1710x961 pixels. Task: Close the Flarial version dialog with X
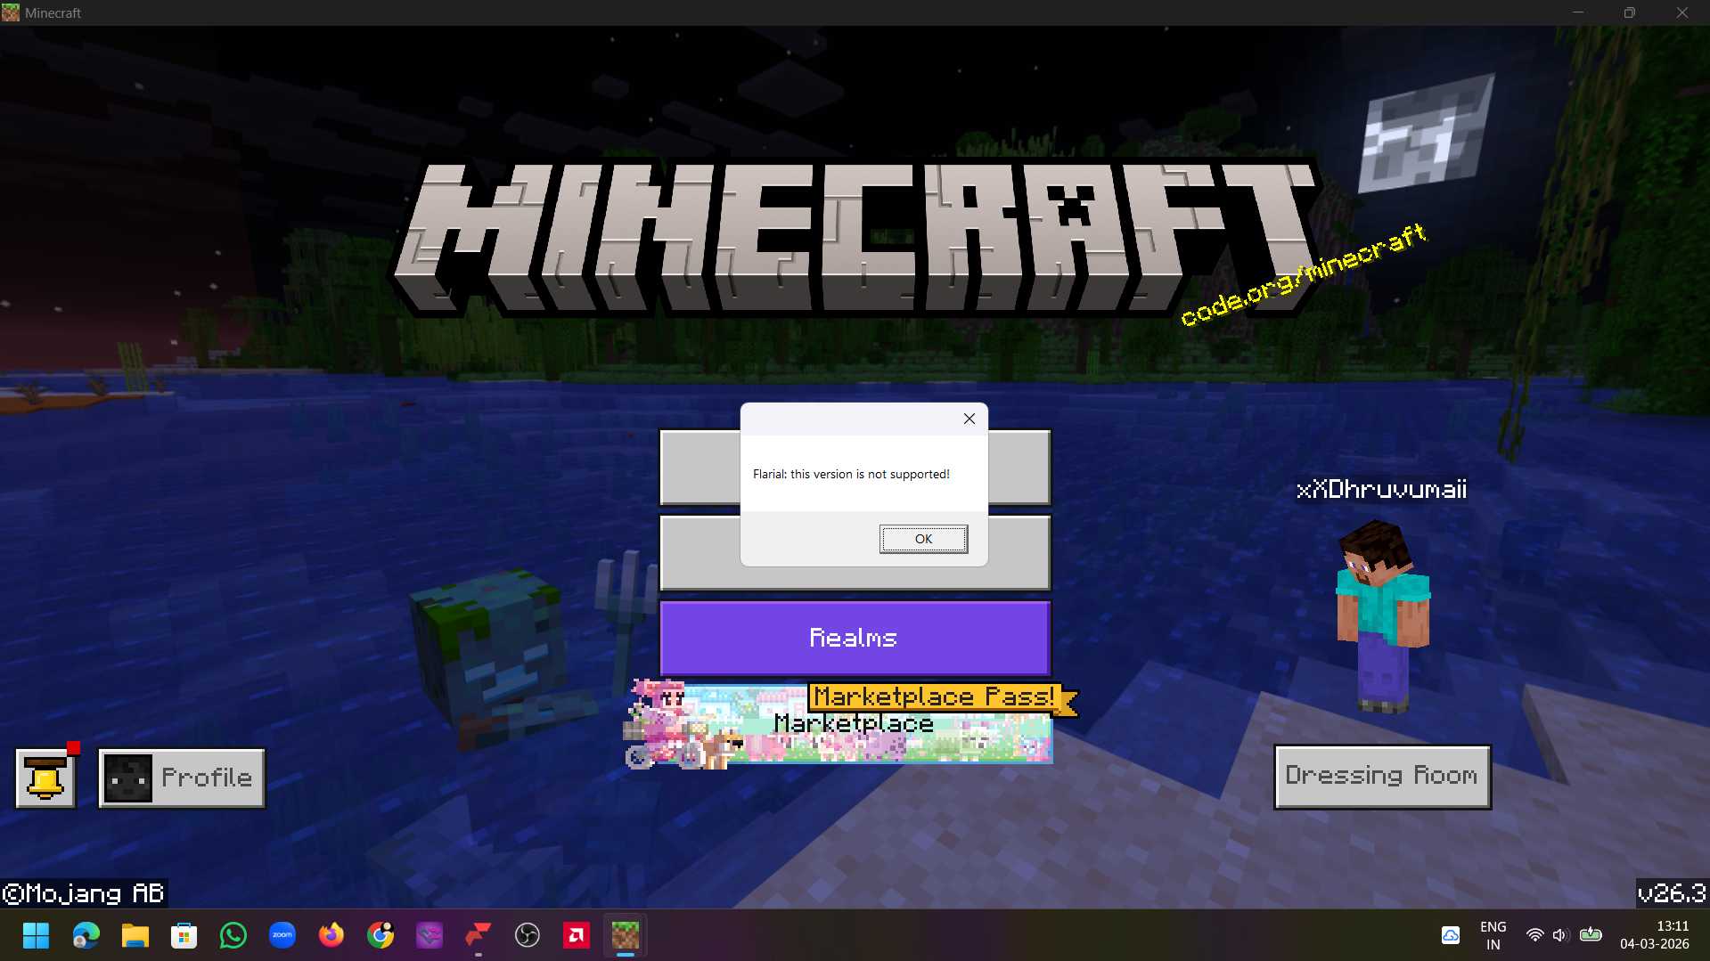click(x=969, y=419)
